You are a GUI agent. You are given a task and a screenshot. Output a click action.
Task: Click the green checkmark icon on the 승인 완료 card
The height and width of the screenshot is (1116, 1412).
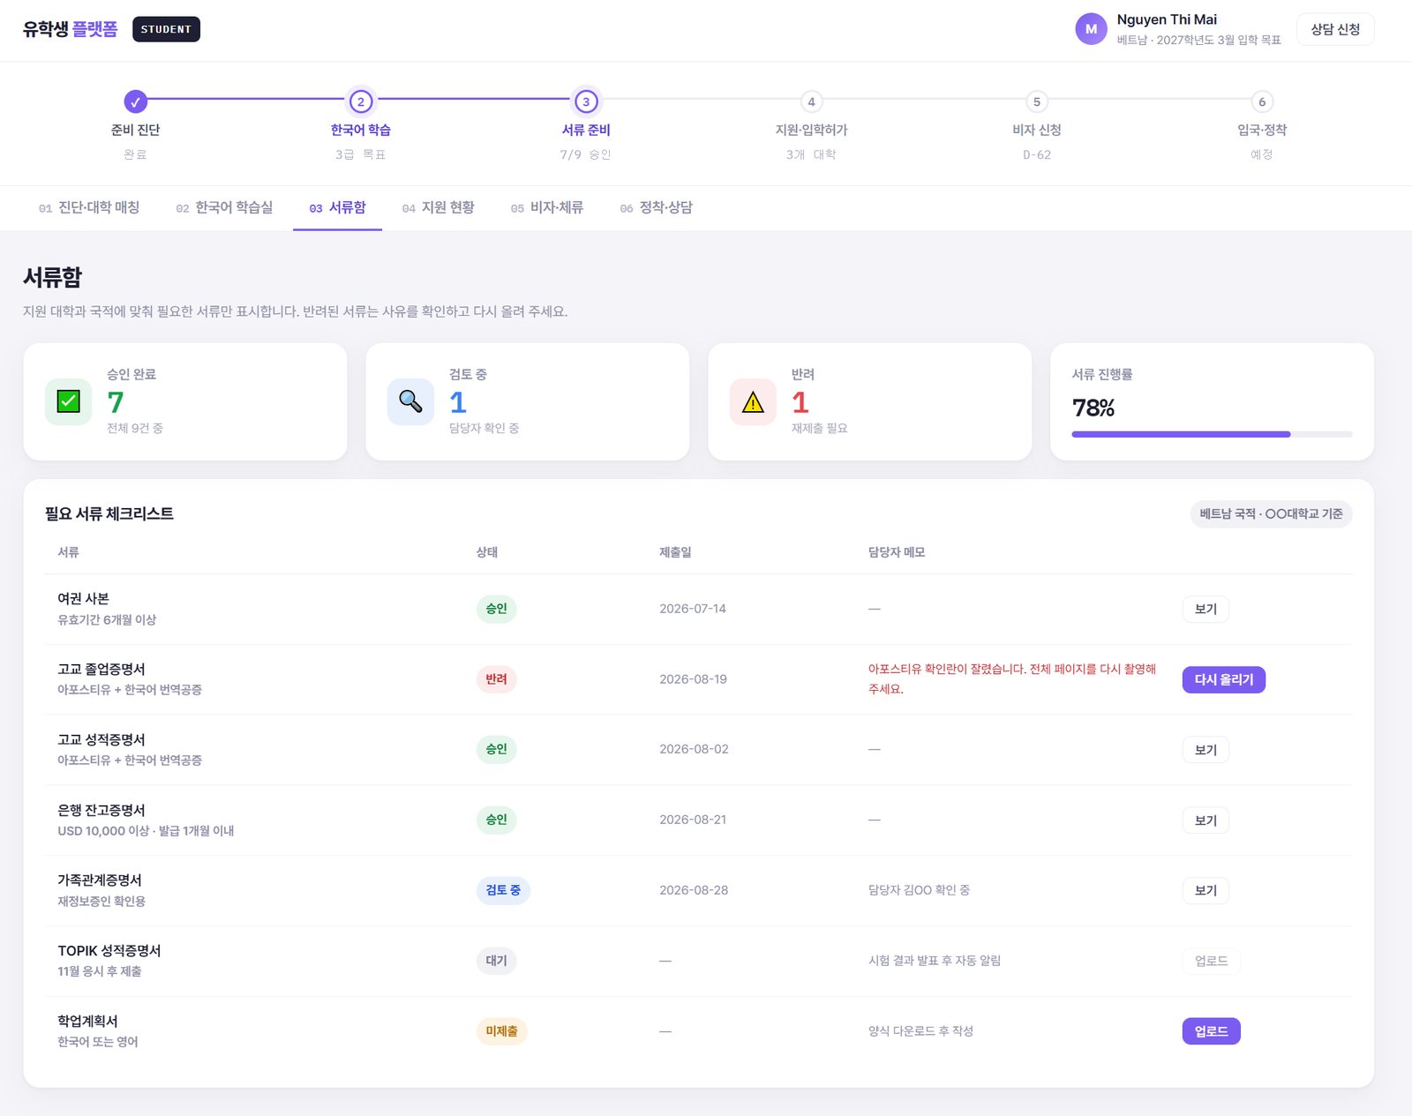pyautogui.click(x=68, y=401)
